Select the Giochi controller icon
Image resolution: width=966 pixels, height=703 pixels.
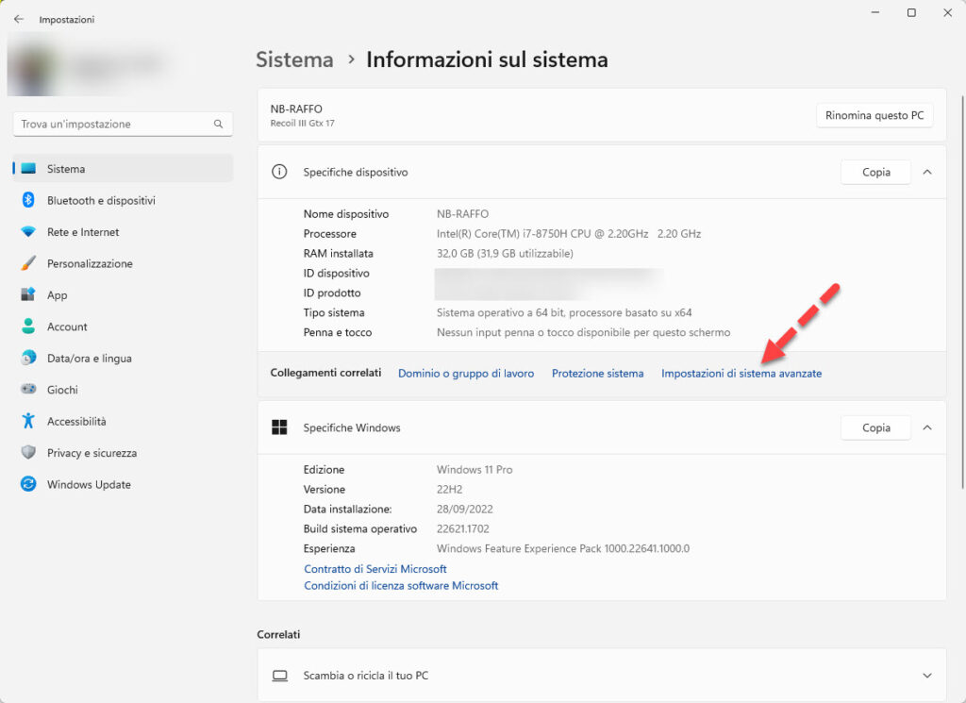(x=28, y=390)
